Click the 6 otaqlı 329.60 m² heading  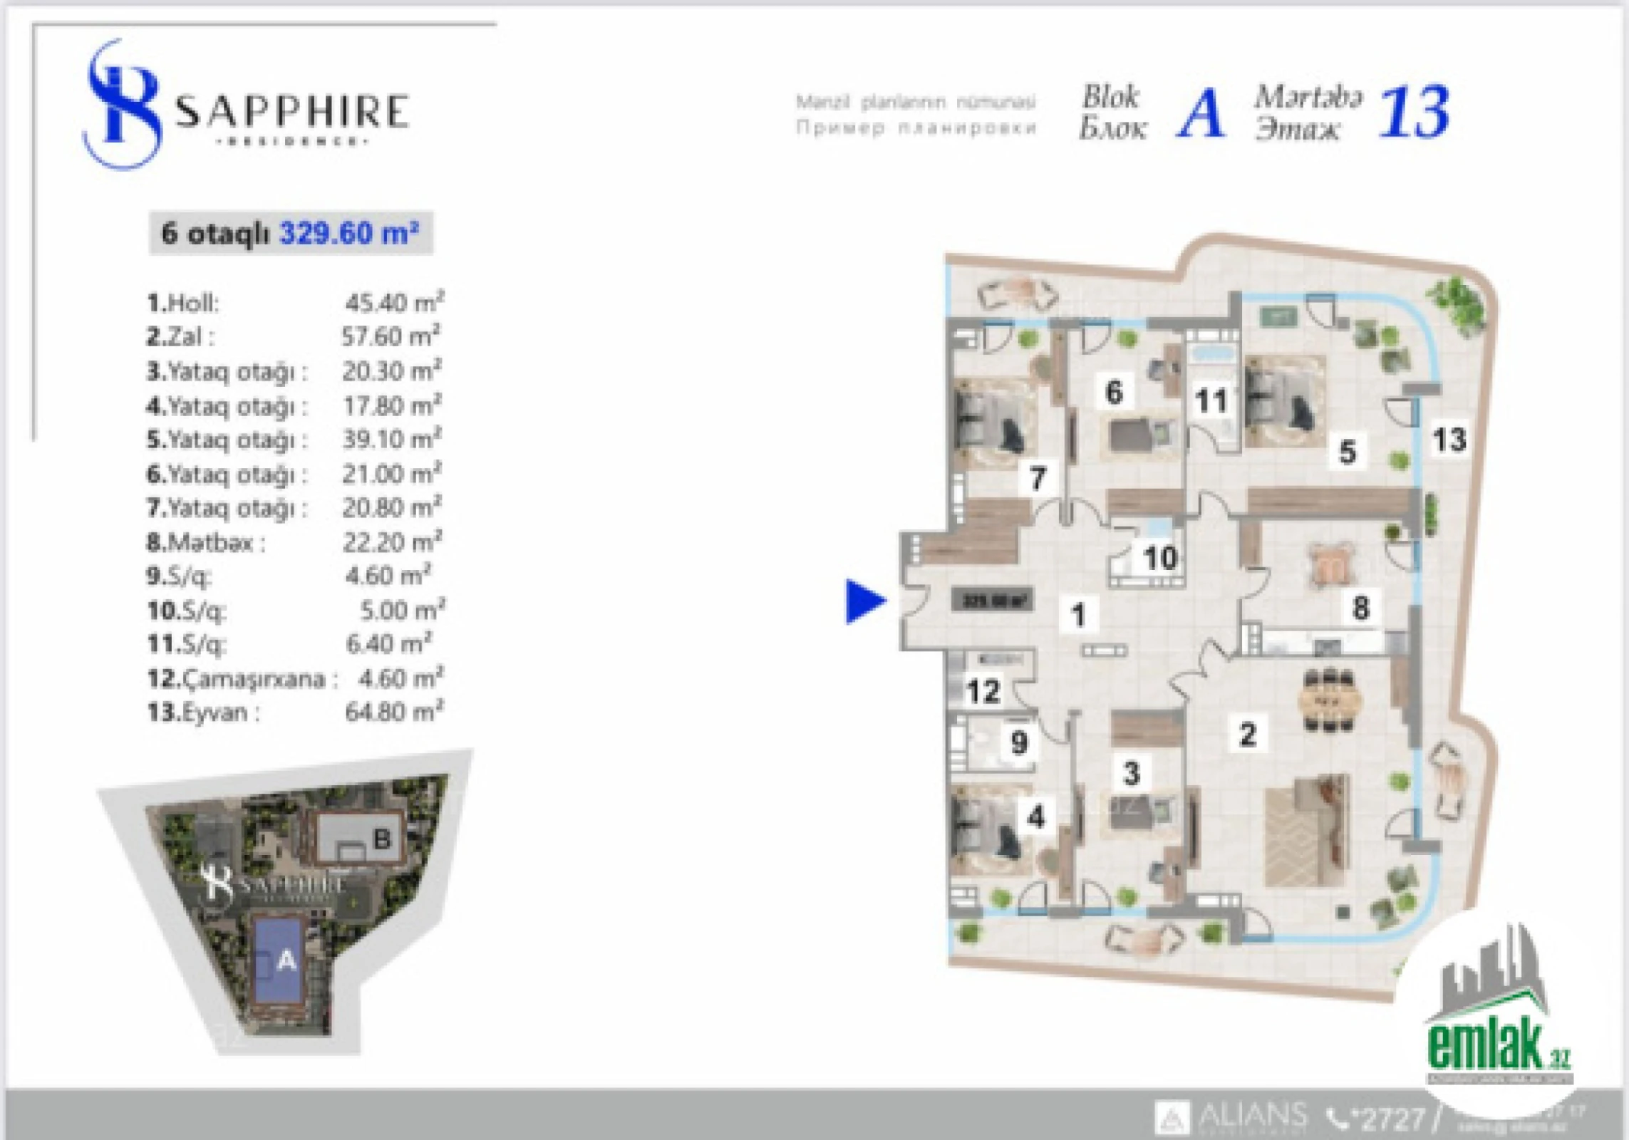point(290,233)
